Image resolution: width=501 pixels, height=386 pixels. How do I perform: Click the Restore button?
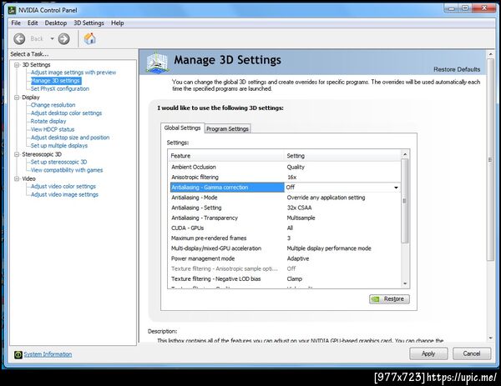tap(389, 299)
